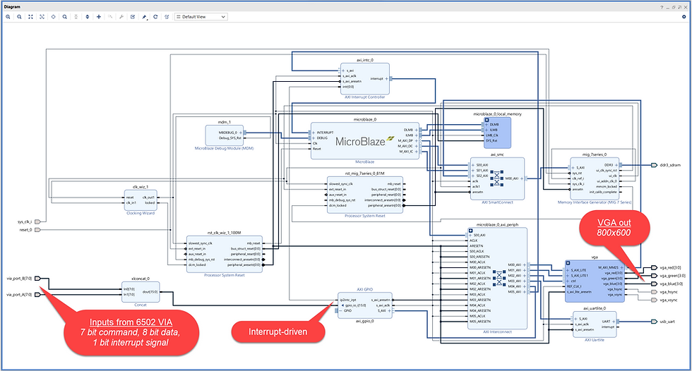Expand DDR3 interface pin on mig_7series_0
692x371 pixels.
click(616, 165)
